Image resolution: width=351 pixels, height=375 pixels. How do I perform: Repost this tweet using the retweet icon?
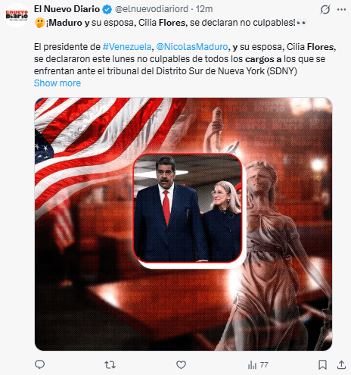click(110, 364)
